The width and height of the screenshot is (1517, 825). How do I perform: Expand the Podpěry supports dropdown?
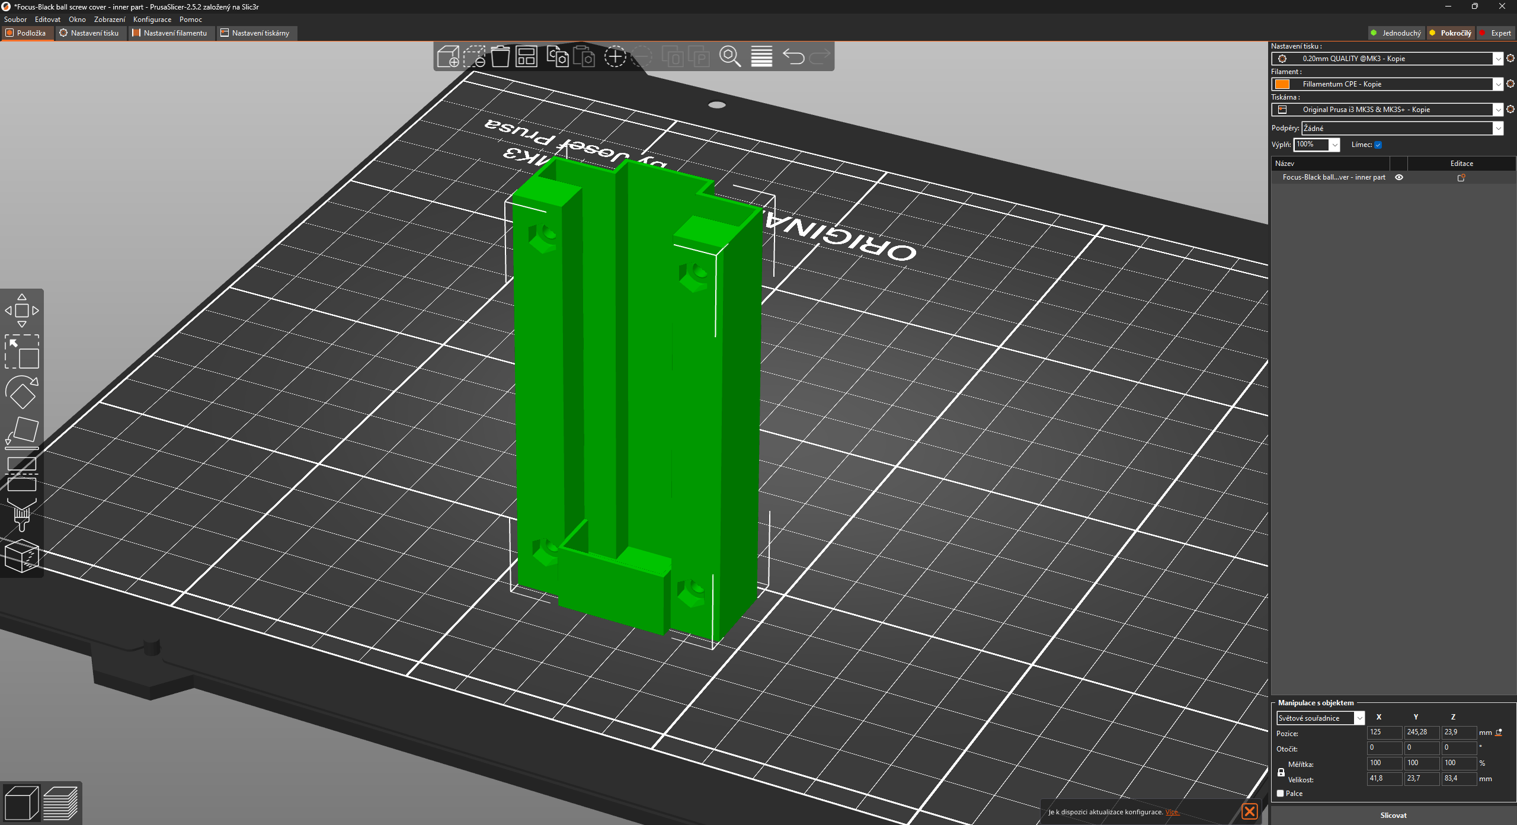1498,129
